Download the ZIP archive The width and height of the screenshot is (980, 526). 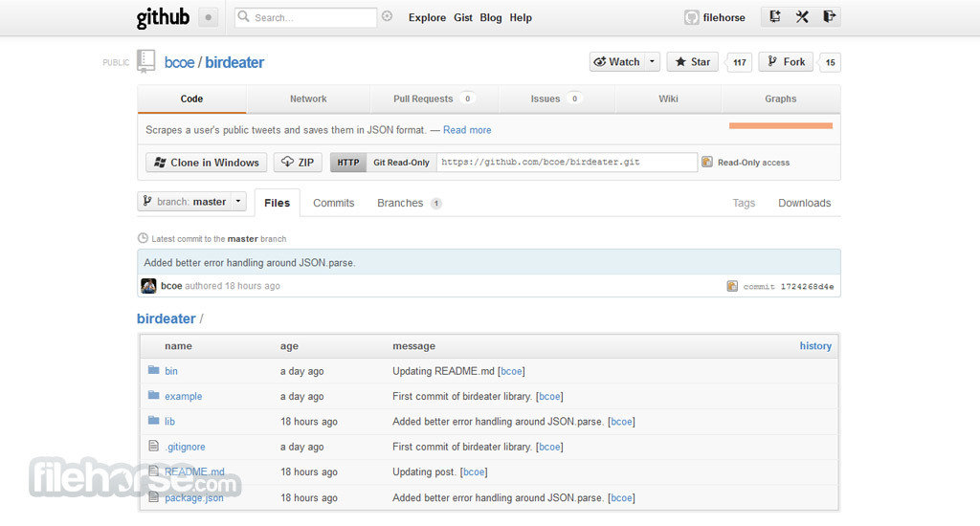click(299, 163)
